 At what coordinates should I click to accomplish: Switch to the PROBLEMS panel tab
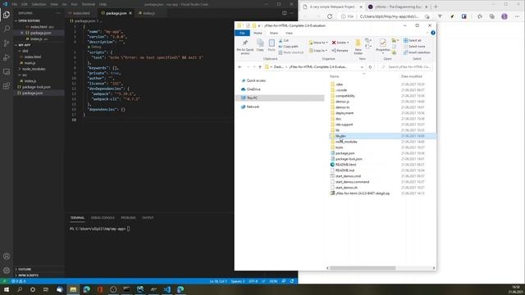pos(128,218)
